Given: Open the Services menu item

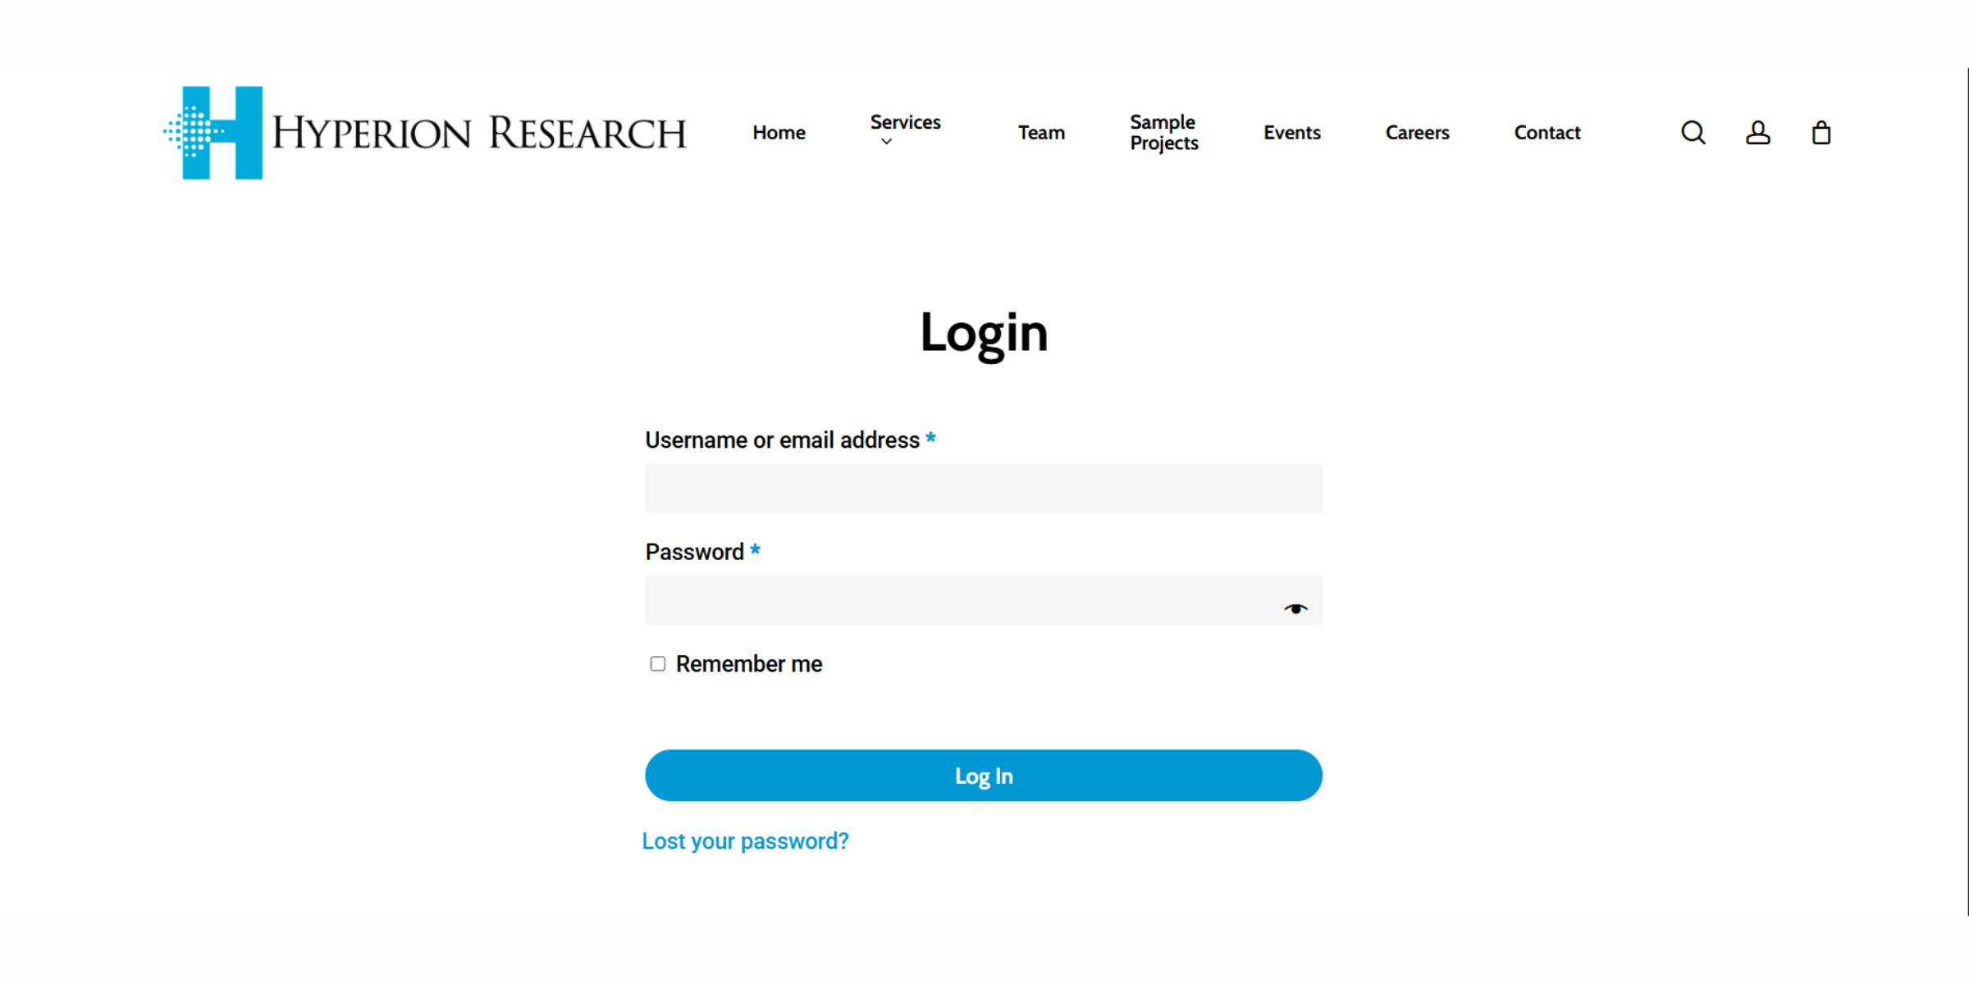Looking at the screenshot, I should coord(905,122).
